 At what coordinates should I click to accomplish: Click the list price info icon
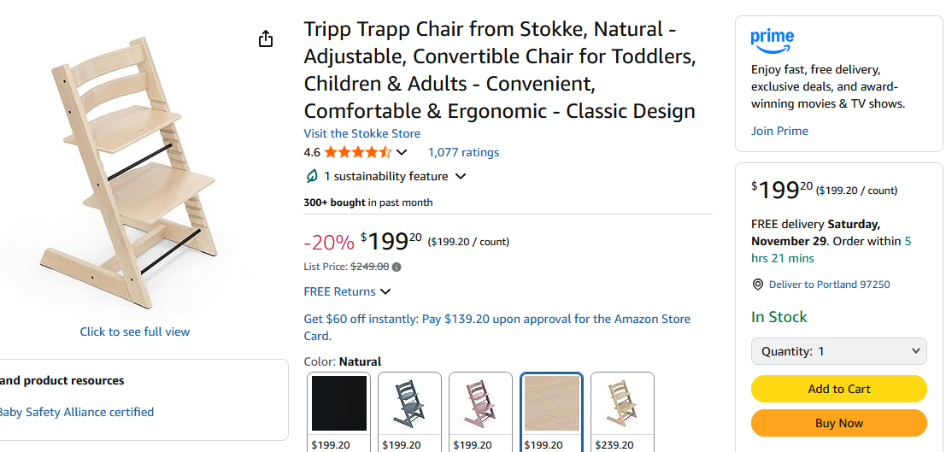[x=397, y=267]
